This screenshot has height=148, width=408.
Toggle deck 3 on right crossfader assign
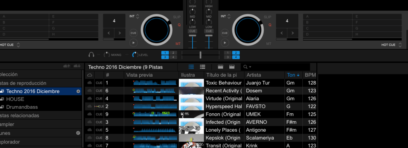click(228, 57)
